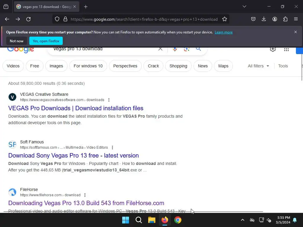
Task: Choose Not now in notification
Action: point(17,41)
